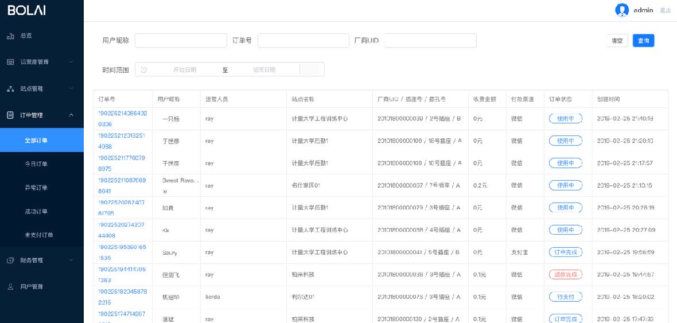Open order 1902252028240781705 link
The image size is (677, 323).
(122, 208)
